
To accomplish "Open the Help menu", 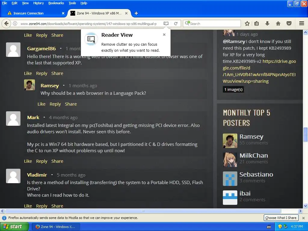I will (84, 3).
